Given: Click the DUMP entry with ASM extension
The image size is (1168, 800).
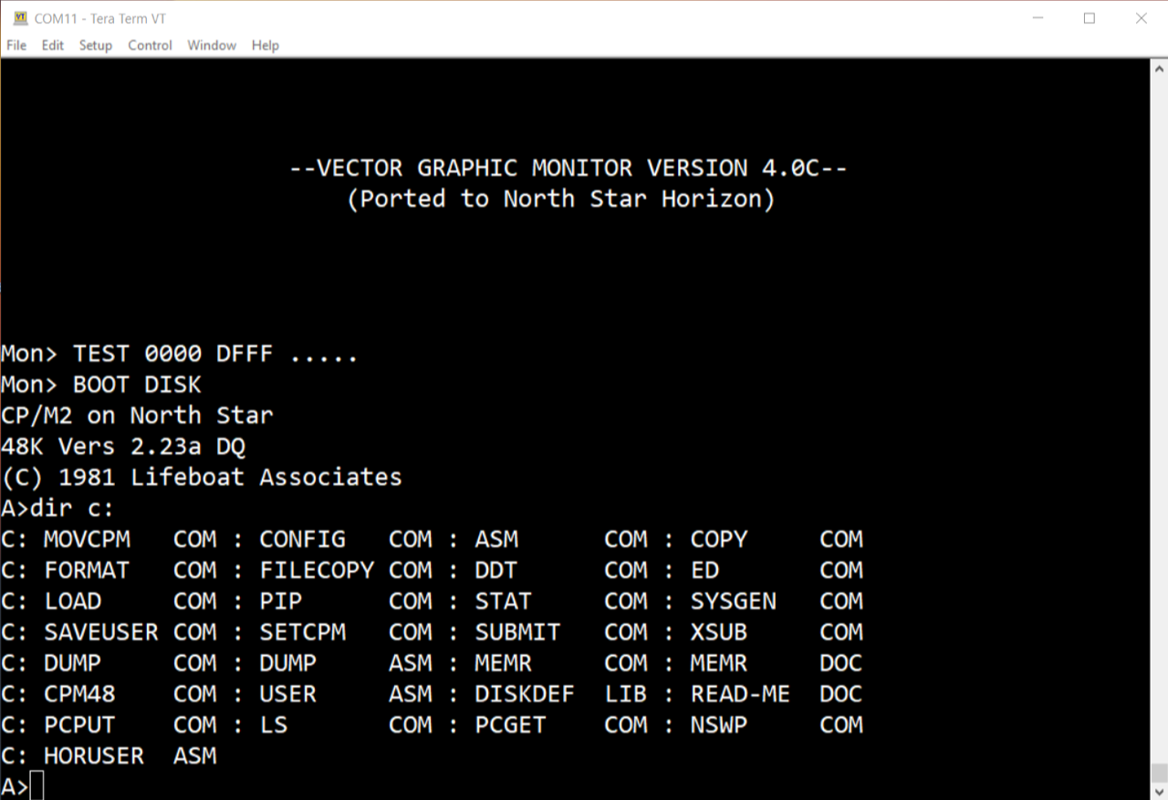Looking at the screenshot, I should [x=287, y=664].
